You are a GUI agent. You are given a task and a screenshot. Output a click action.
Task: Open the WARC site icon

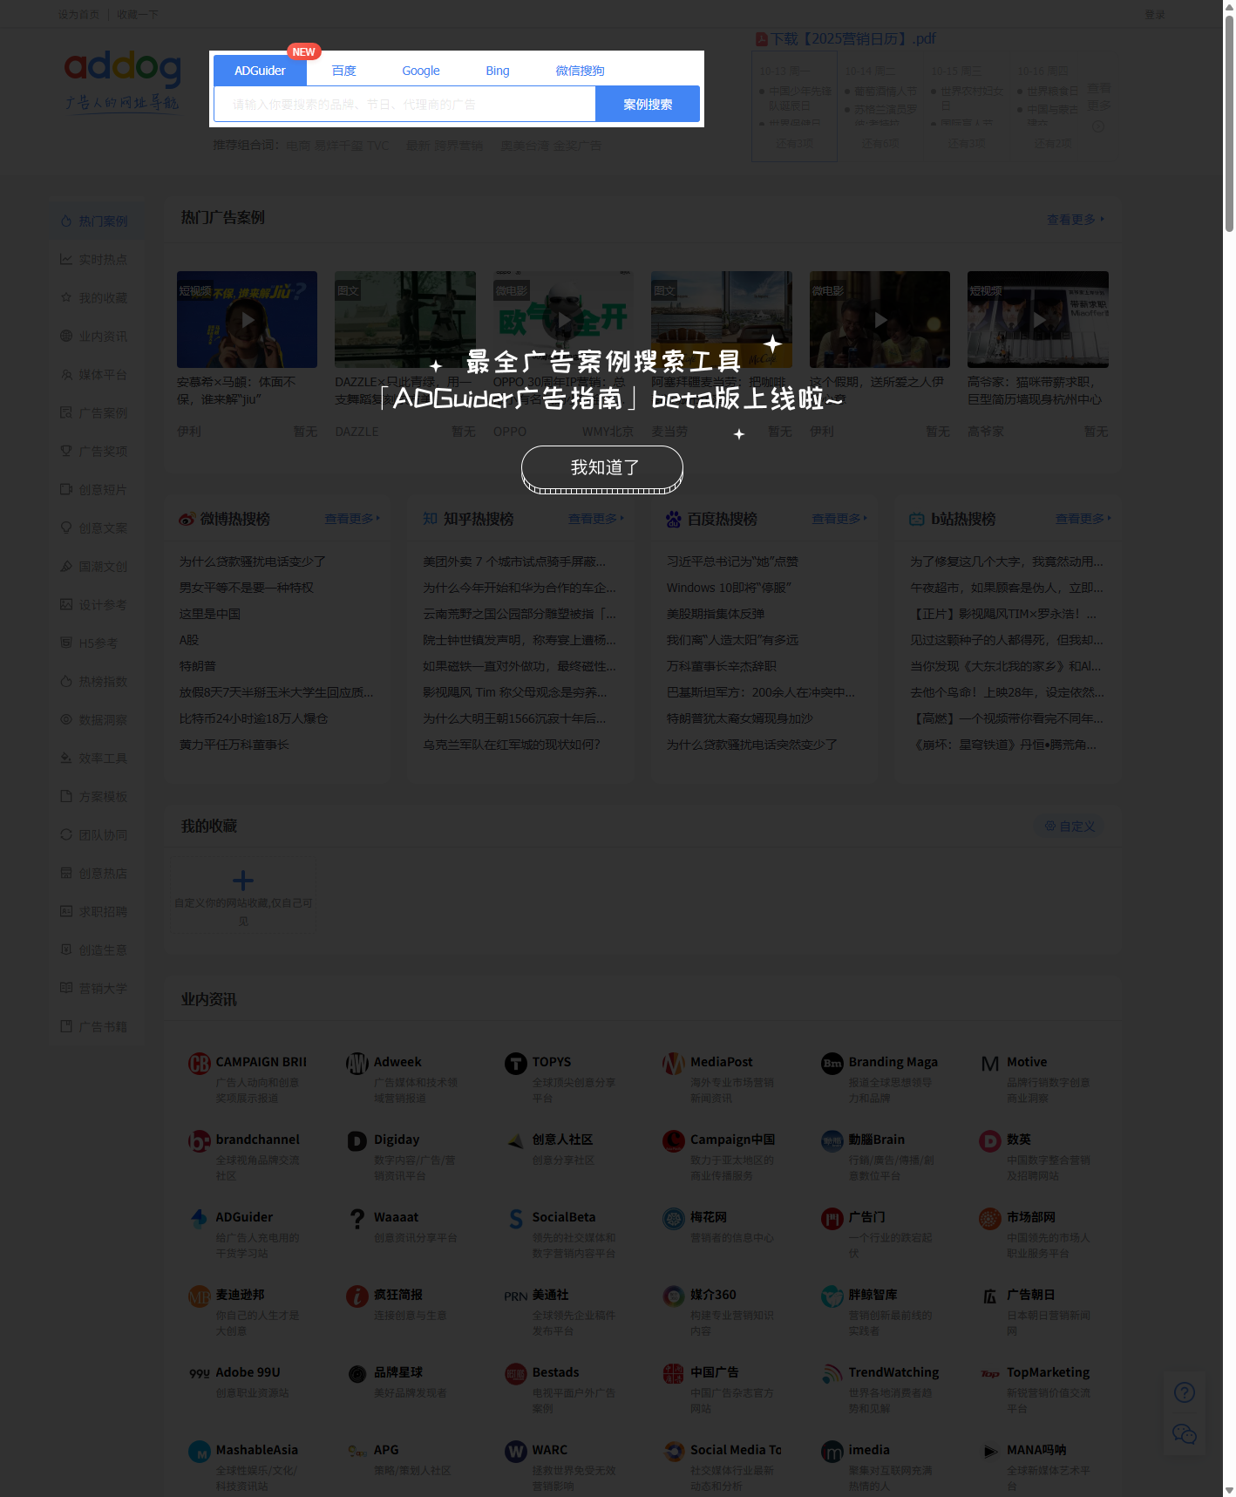coord(516,1452)
